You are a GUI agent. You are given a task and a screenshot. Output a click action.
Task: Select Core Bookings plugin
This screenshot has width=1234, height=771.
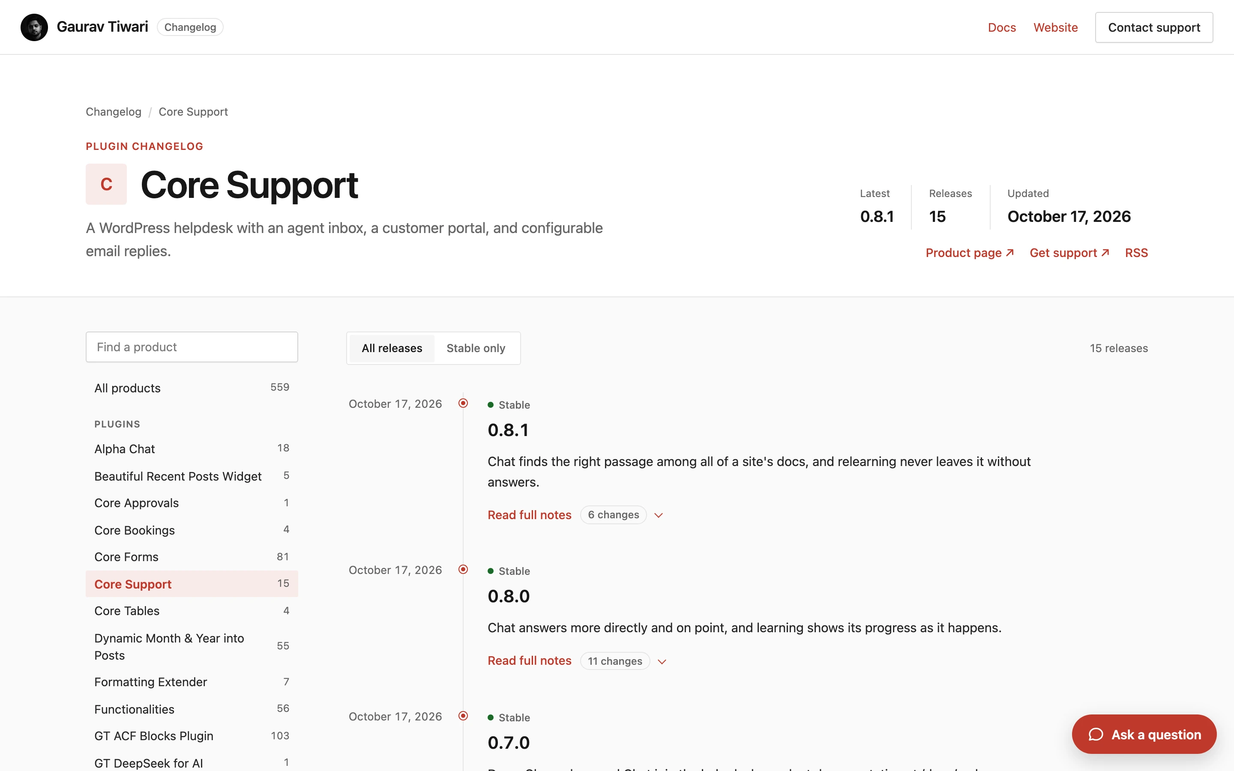tap(192, 530)
